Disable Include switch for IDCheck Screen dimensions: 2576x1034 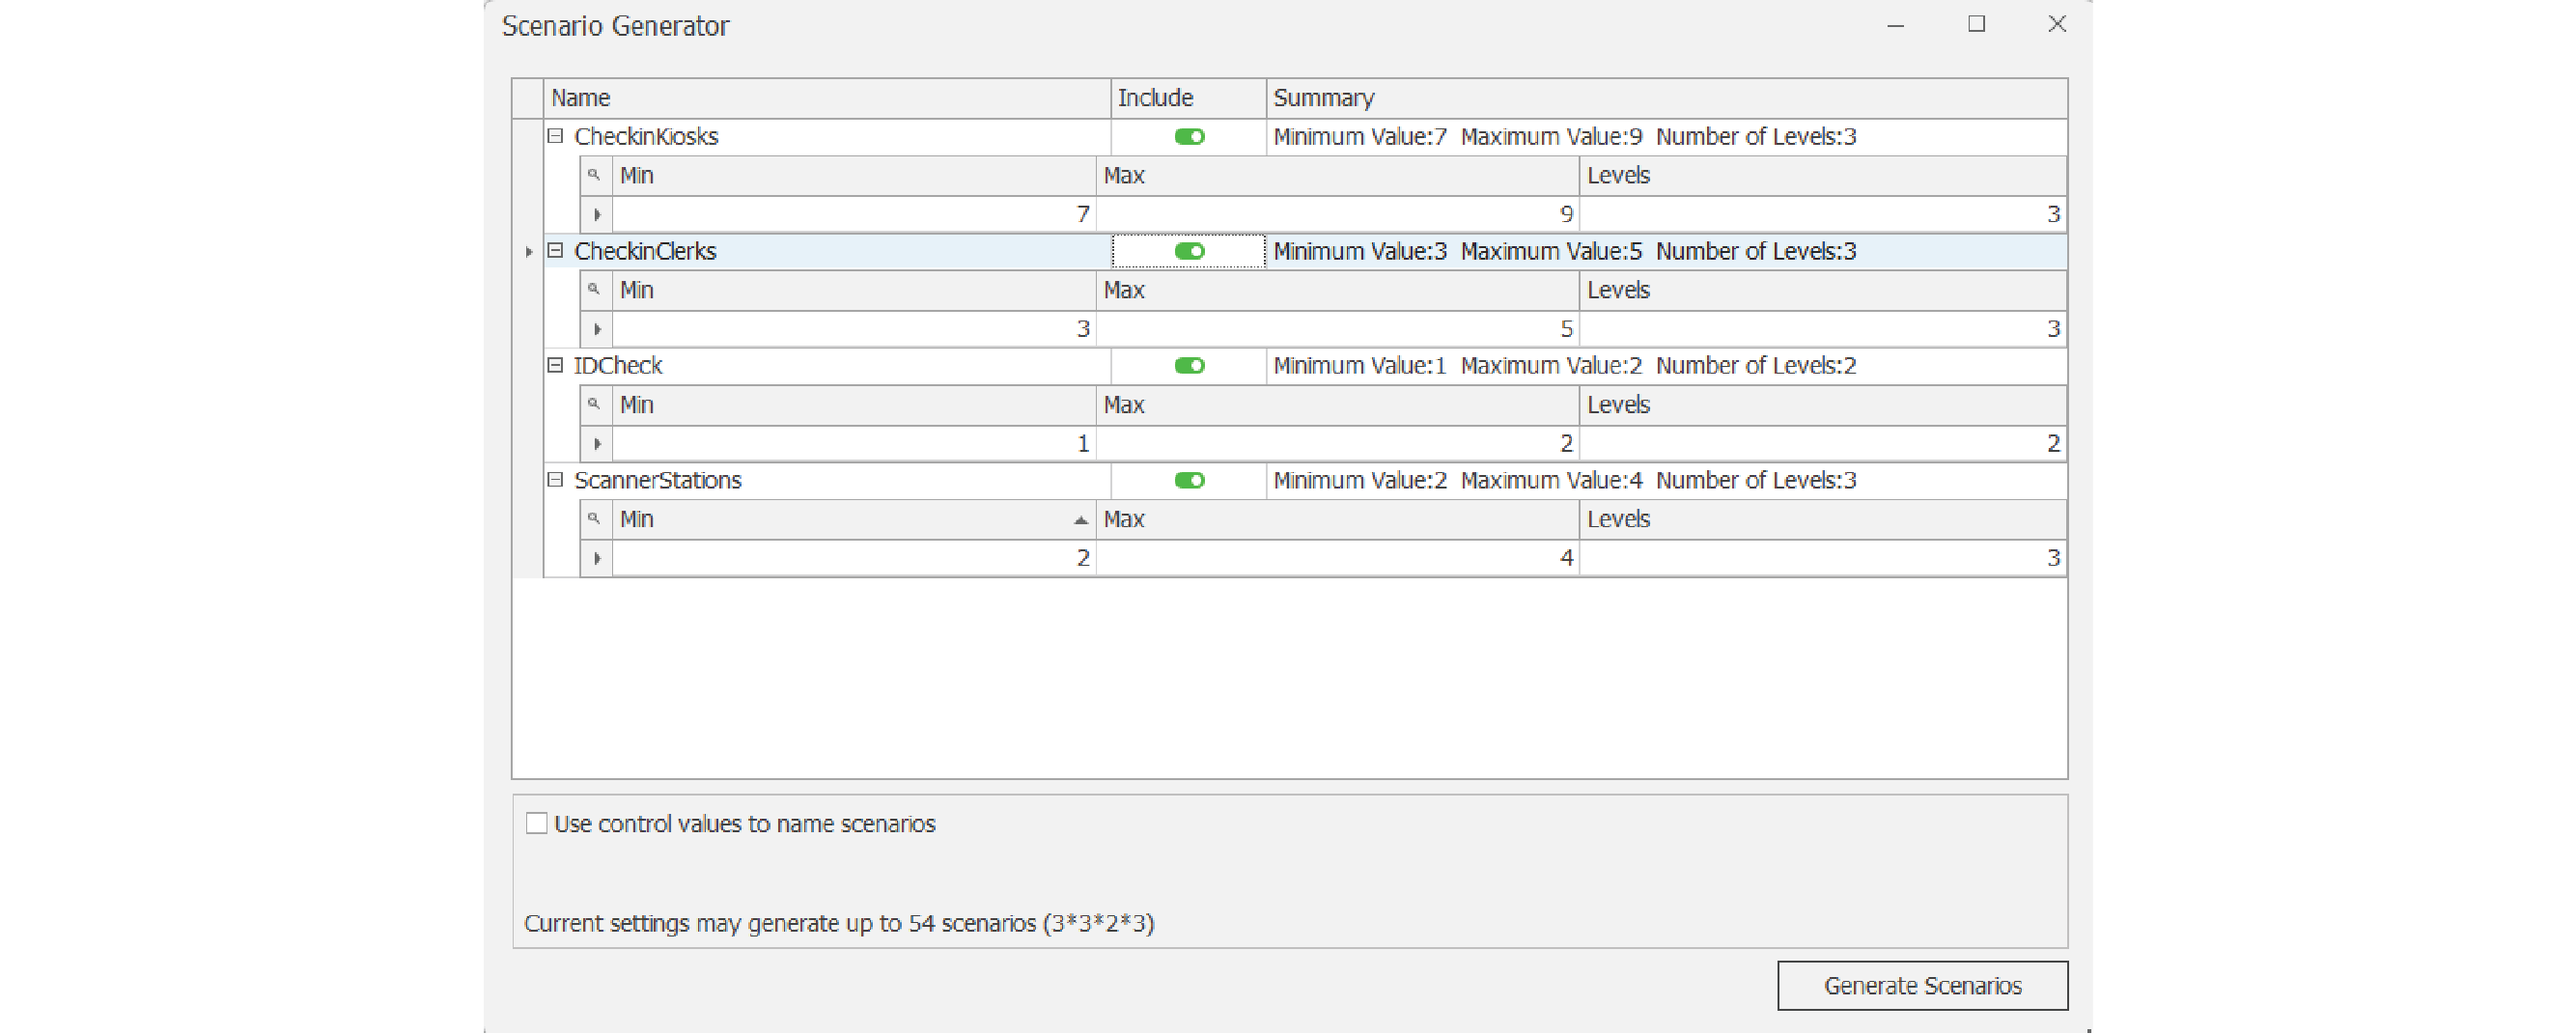(x=1189, y=366)
